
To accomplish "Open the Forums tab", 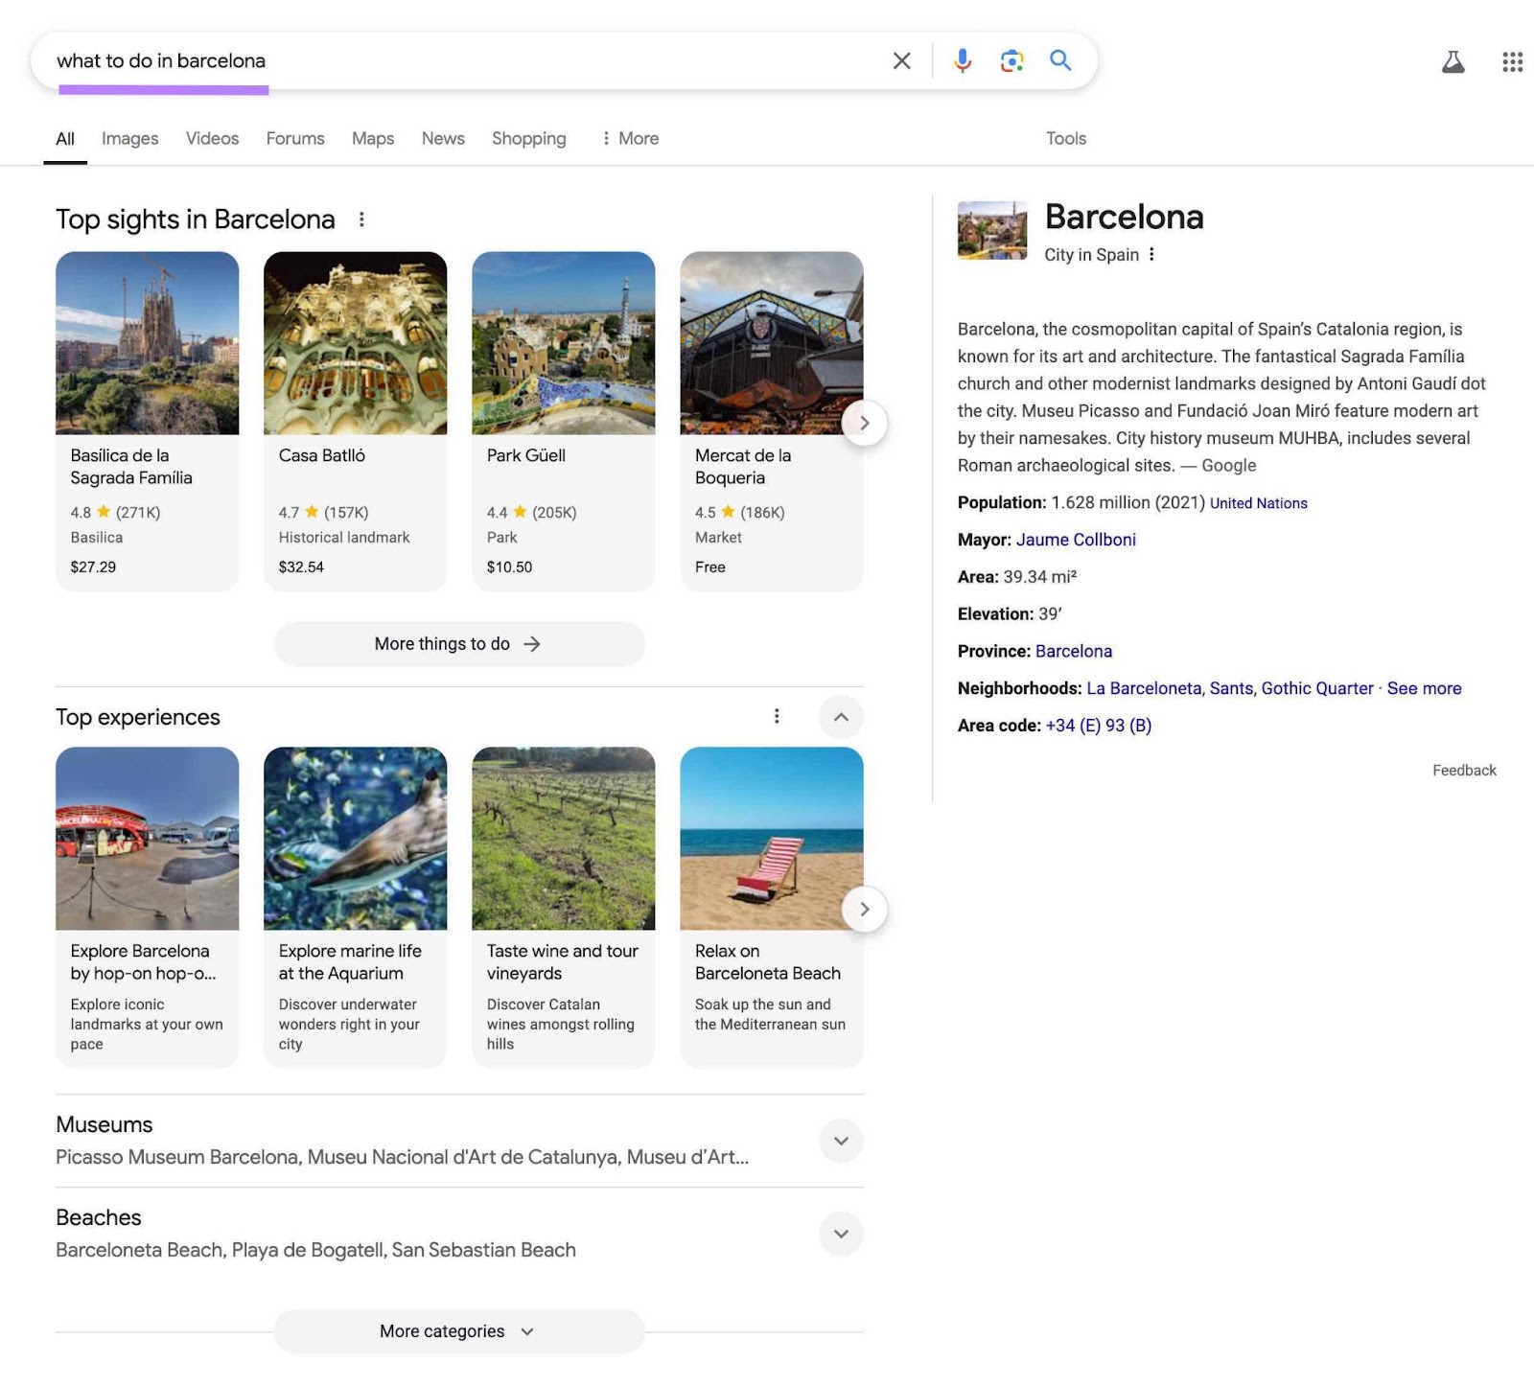I will [295, 139].
